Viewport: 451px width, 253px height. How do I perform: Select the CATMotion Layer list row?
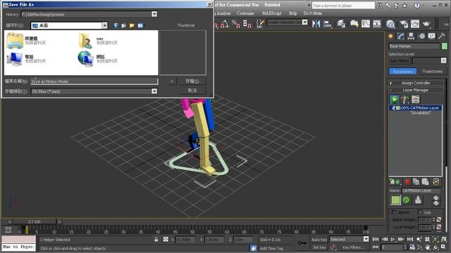click(416, 108)
